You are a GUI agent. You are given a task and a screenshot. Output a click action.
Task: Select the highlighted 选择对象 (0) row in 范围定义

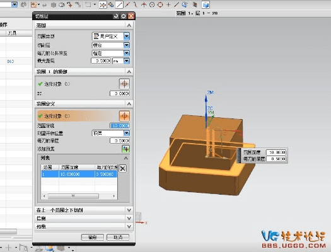coord(78,116)
